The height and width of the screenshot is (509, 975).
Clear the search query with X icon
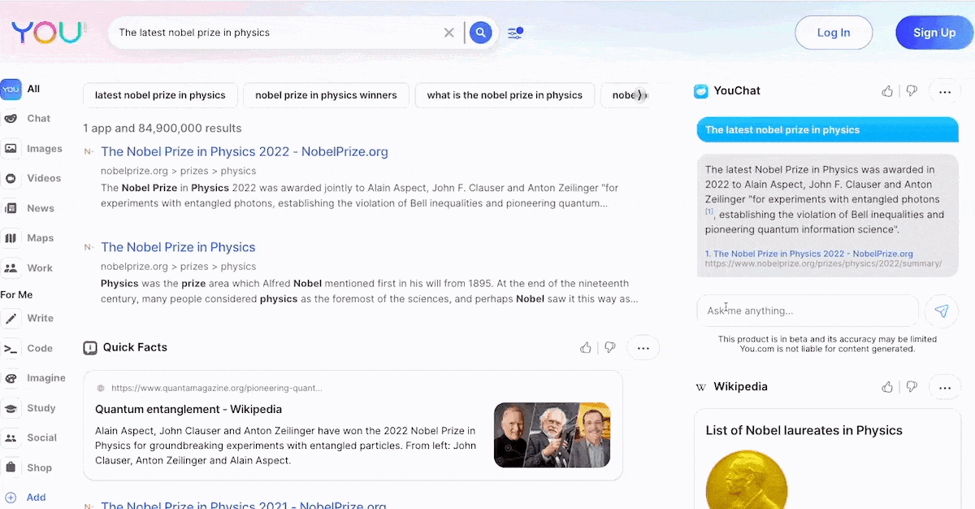tap(448, 33)
